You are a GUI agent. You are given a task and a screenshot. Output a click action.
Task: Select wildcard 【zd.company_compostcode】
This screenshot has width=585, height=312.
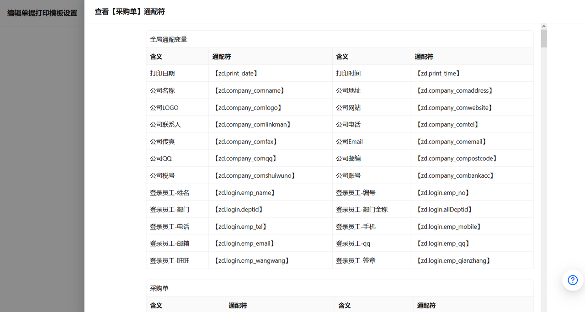click(x=457, y=159)
